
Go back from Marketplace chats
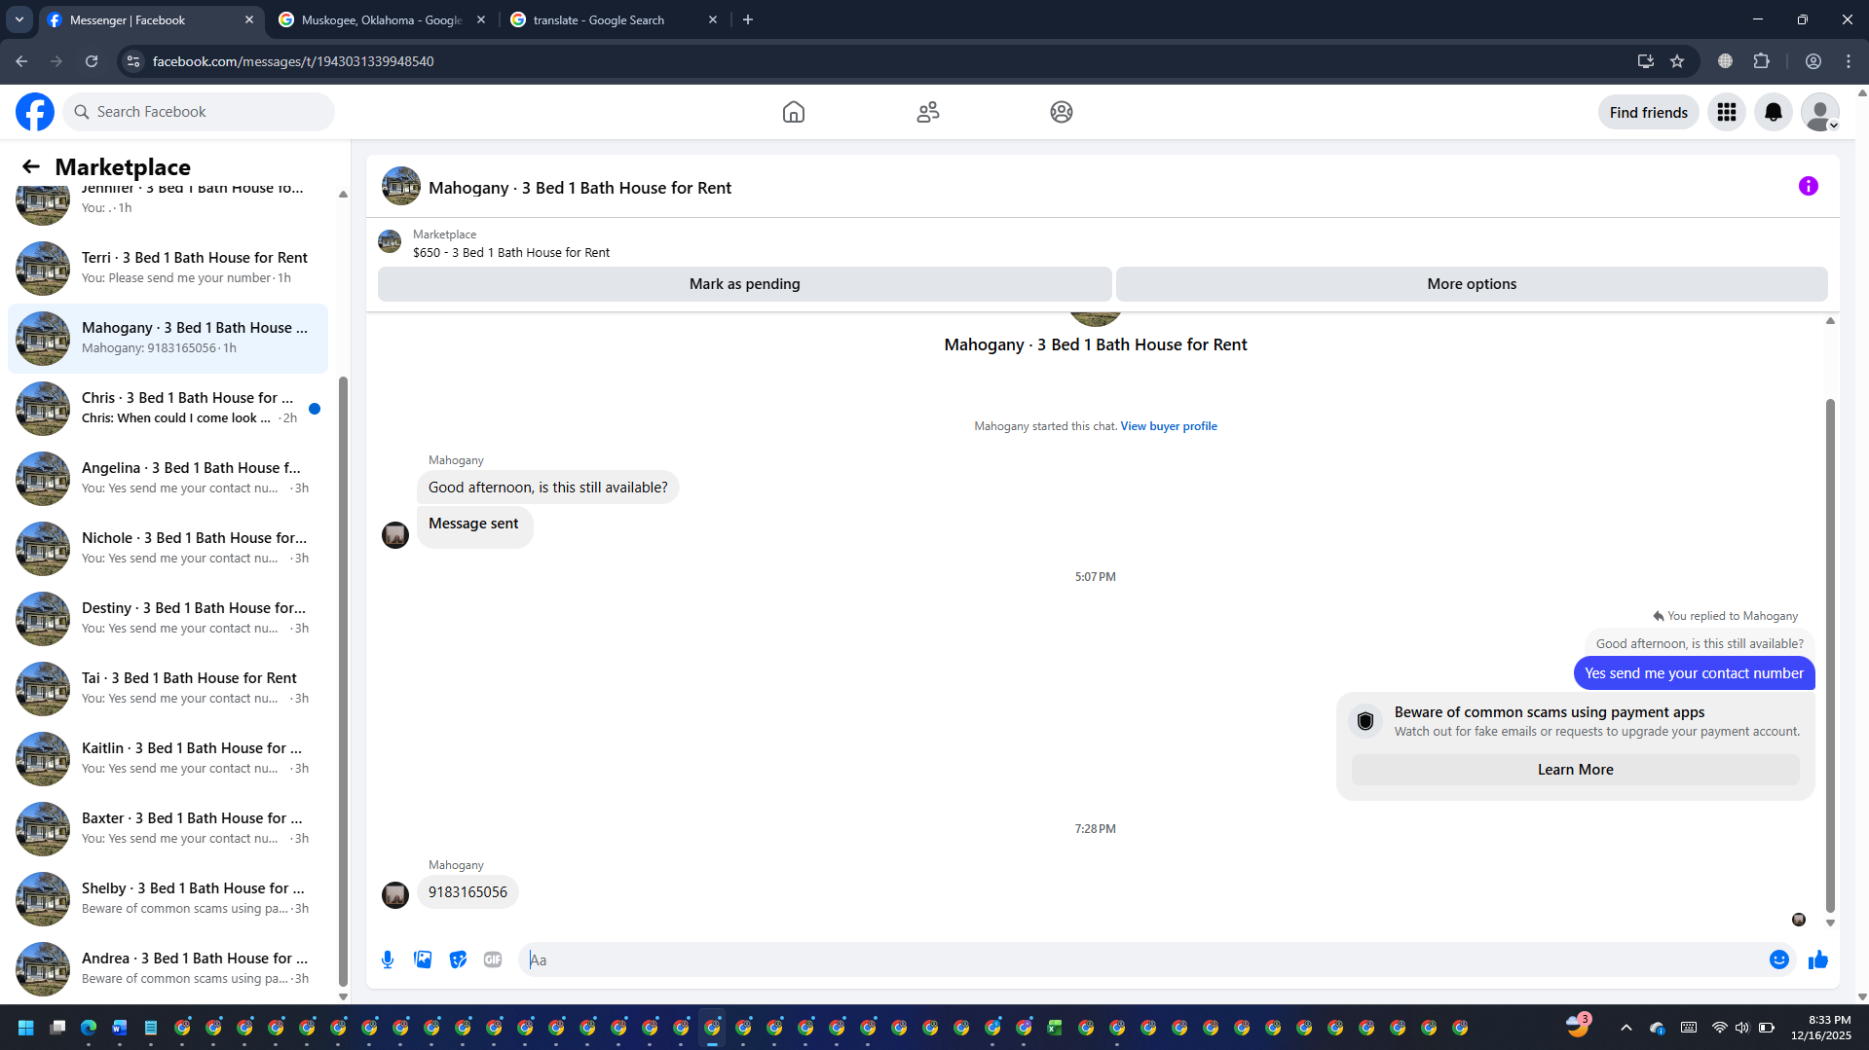pyautogui.click(x=31, y=166)
